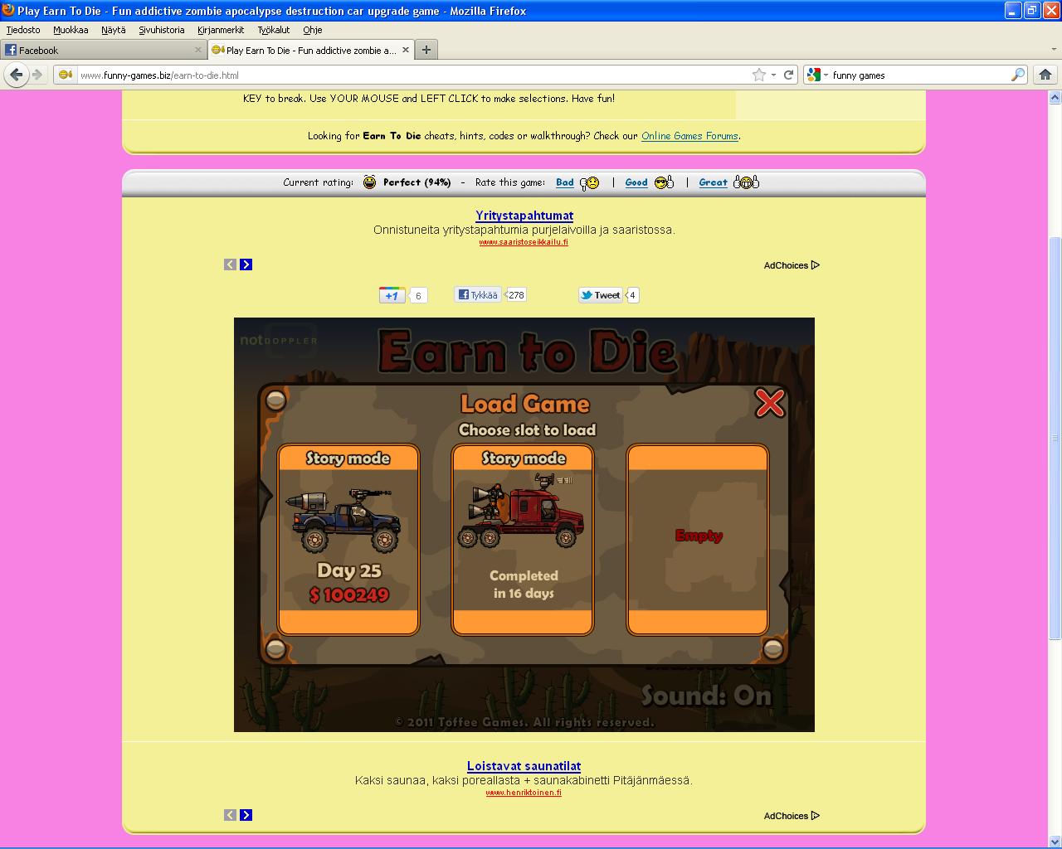Screen dimensions: 1062x849
Task: Click the notdoppler logo in game
Action: [x=279, y=340]
